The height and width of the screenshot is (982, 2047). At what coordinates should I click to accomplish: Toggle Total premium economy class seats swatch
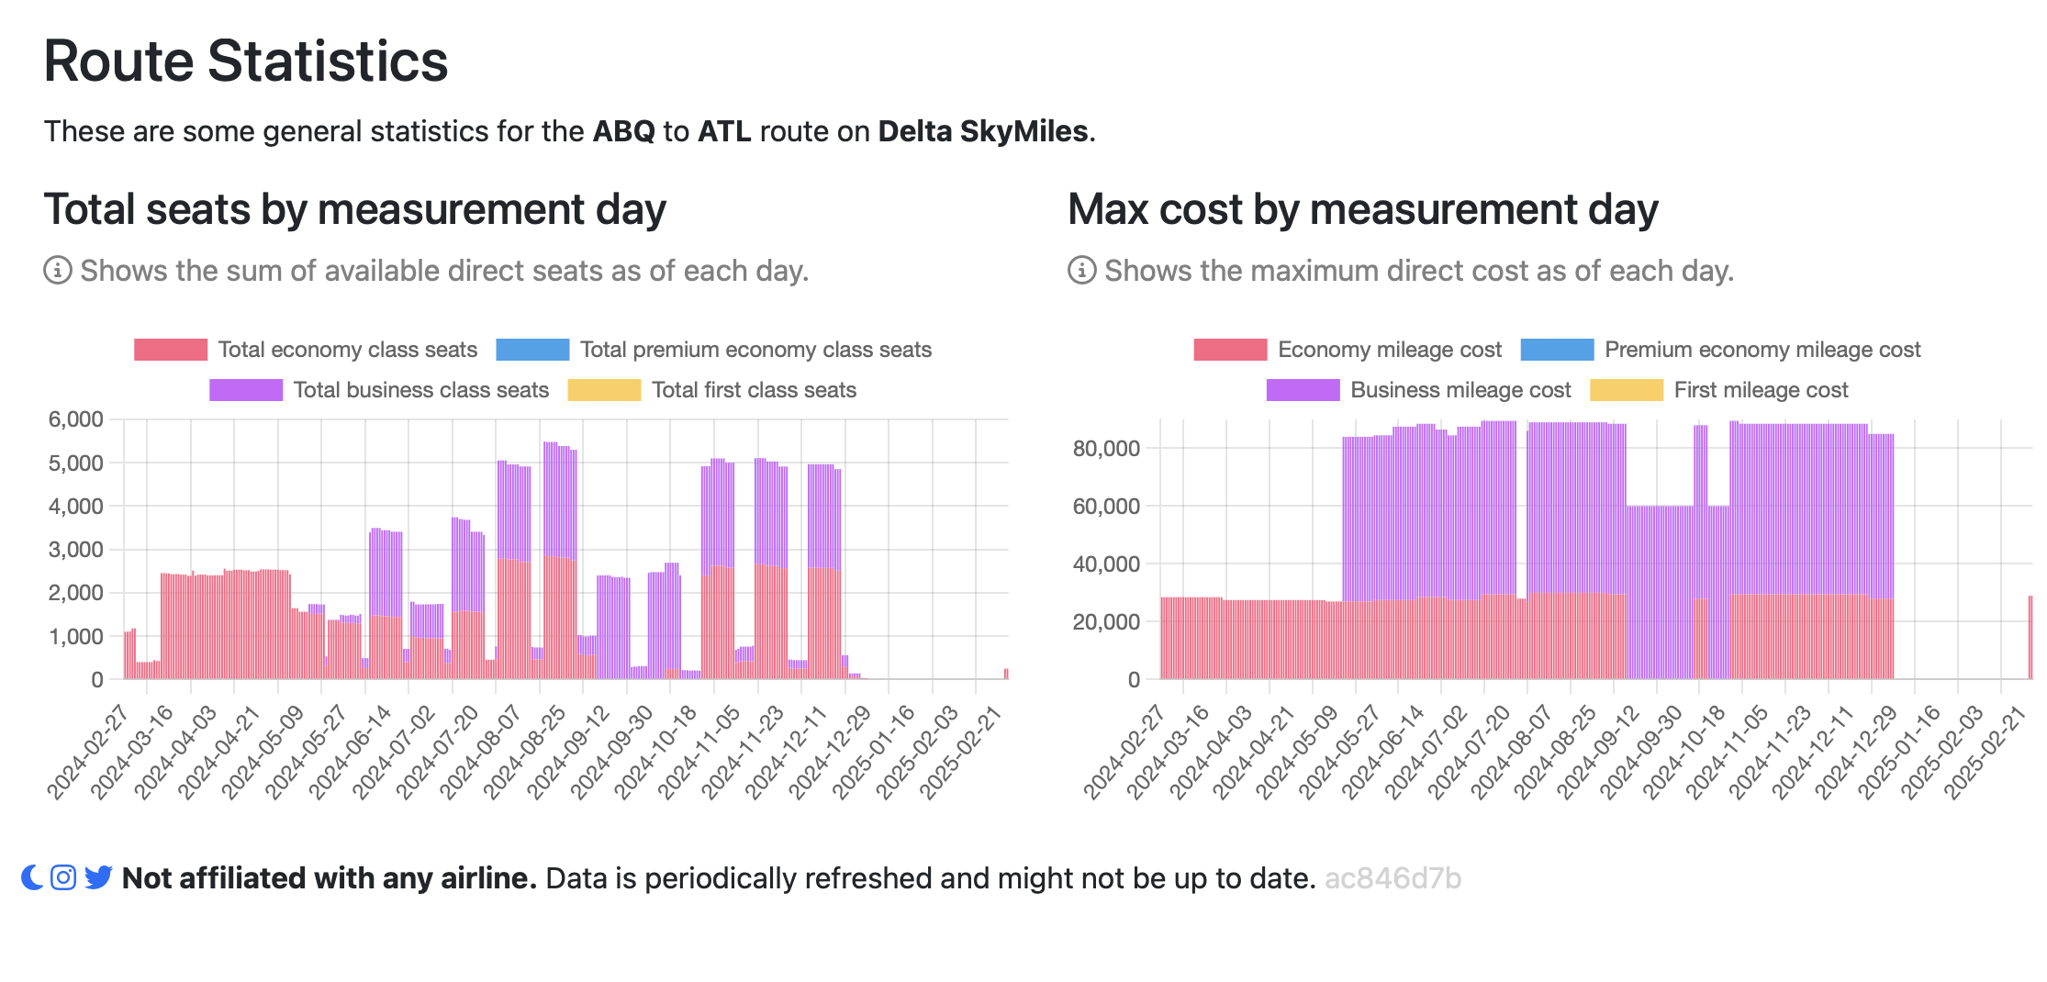[532, 350]
